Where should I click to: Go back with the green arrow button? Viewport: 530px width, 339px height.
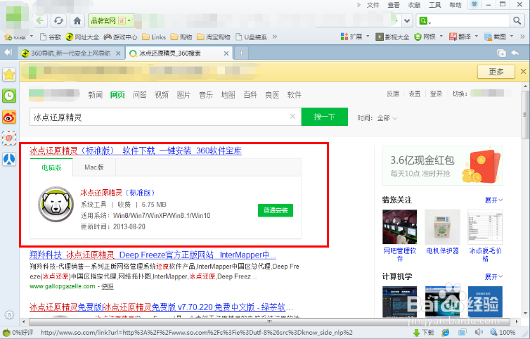coord(40,20)
